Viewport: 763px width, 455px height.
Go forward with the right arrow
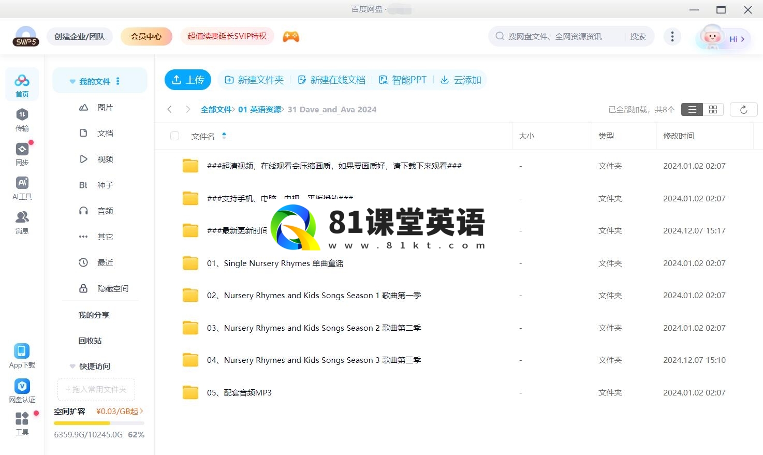[x=188, y=109]
